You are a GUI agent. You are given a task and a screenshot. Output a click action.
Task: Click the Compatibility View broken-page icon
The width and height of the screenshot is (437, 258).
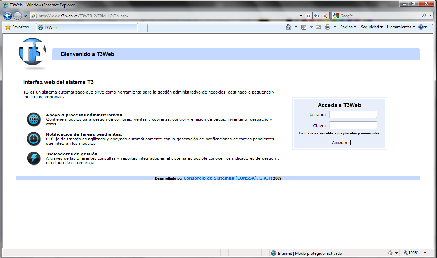[308, 16]
